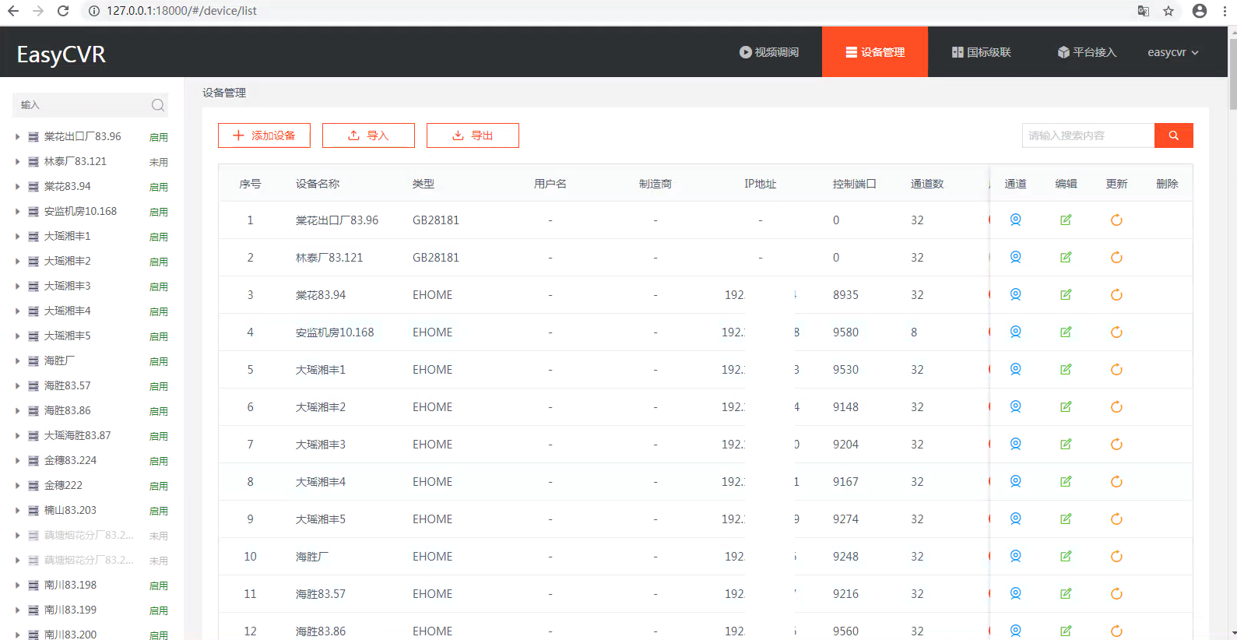Image resolution: width=1237 pixels, height=640 pixels.
Task: Click 添加设备 button
Action: pyautogui.click(x=264, y=135)
